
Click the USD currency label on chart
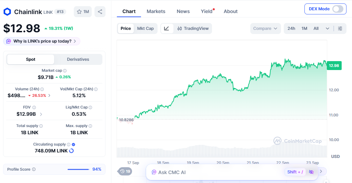pos(335,157)
